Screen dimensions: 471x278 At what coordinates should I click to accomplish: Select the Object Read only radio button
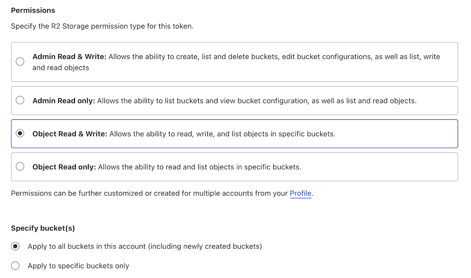click(x=20, y=166)
